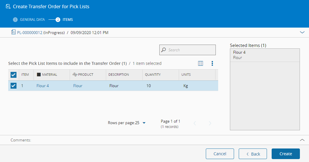
Task: Open the Rows per page dropdown
Action: click(x=144, y=123)
